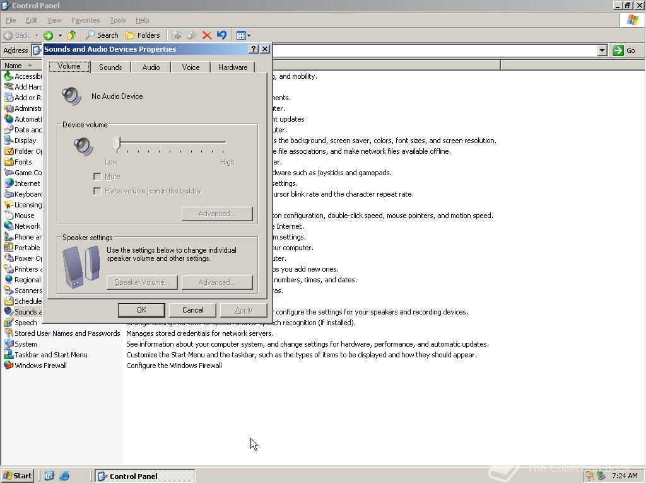Select the Regional options globe icon
This screenshot has width=646, height=484.
click(x=9, y=279)
